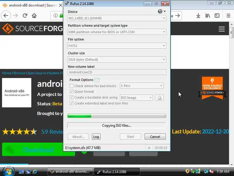Click Switch between windows quick launch icon
This screenshot has height=176, width=234.
click(28, 172)
